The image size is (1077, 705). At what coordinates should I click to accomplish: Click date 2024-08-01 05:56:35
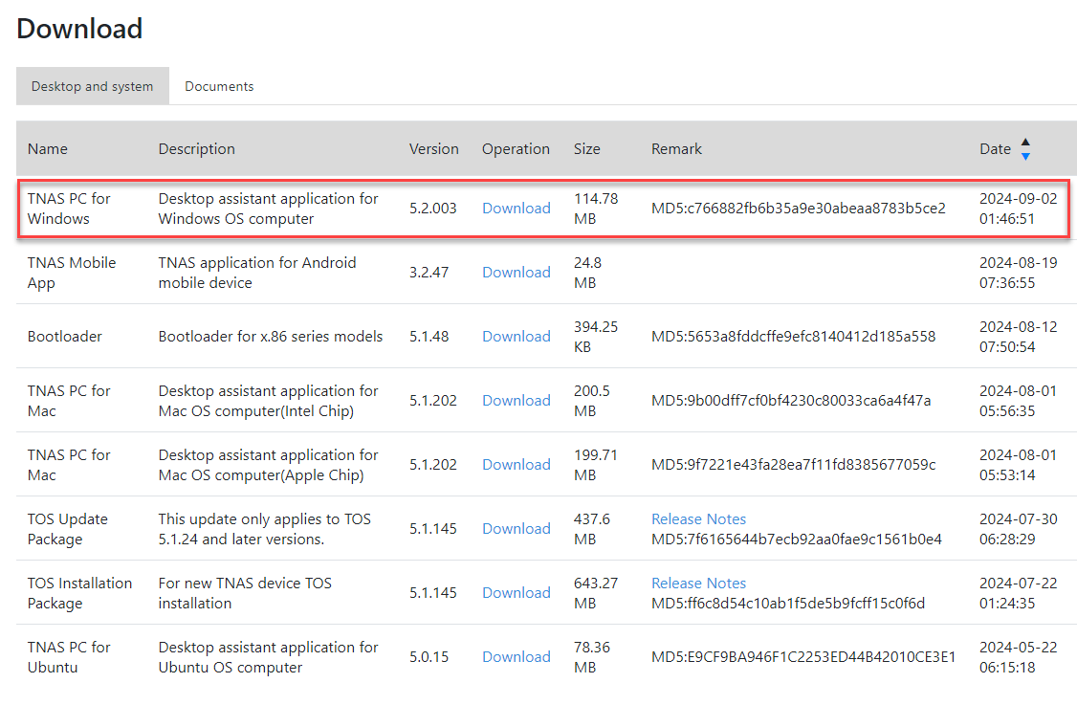point(1018,400)
